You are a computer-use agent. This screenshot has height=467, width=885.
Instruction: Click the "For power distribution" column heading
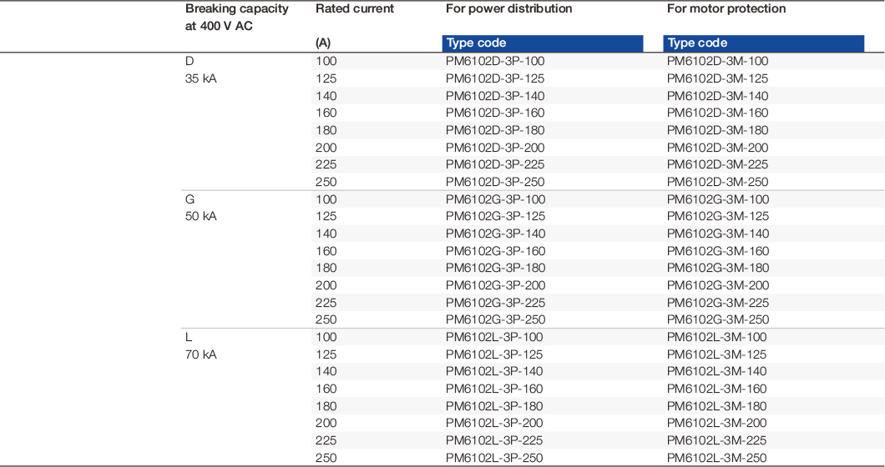tap(508, 9)
